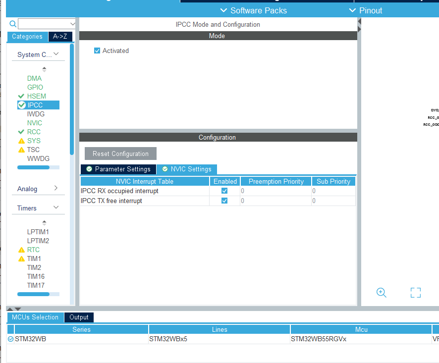Switch to the Categories tab
The width and height of the screenshot is (439, 363).
27,37
